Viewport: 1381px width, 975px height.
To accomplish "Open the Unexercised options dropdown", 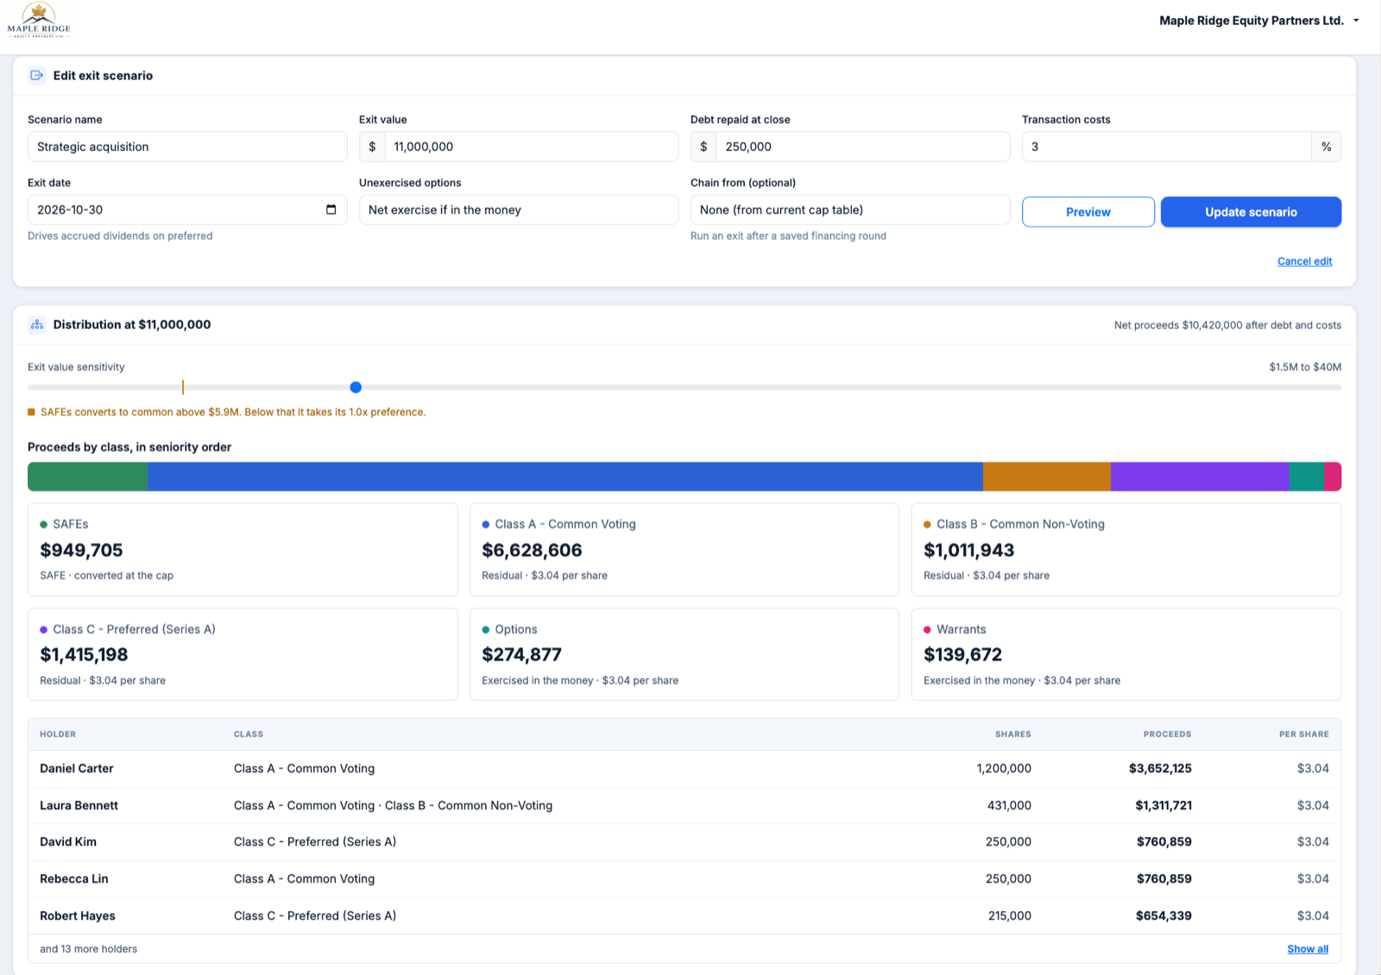I will pyautogui.click(x=519, y=210).
